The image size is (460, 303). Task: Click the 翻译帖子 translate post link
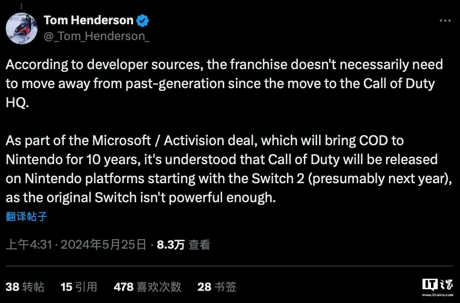(x=26, y=216)
